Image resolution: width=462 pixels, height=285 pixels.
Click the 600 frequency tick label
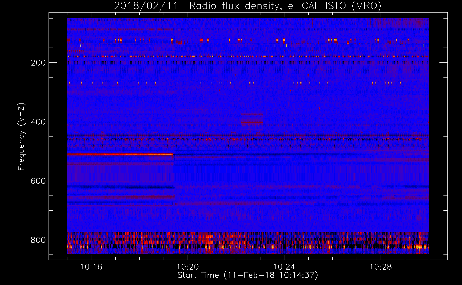click(x=38, y=181)
